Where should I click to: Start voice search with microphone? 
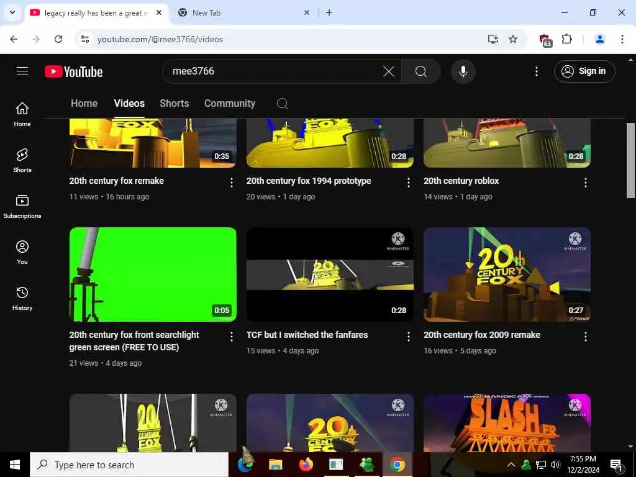(x=463, y=71)
